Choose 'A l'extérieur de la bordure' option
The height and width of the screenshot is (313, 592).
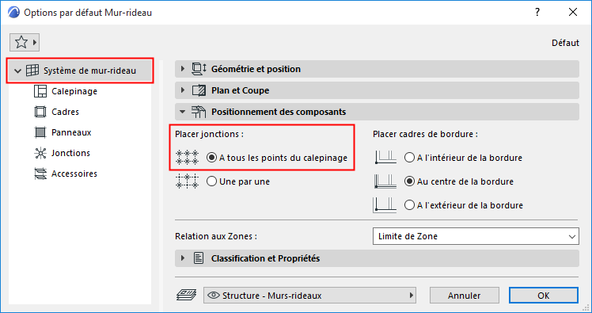click(410, 205)
